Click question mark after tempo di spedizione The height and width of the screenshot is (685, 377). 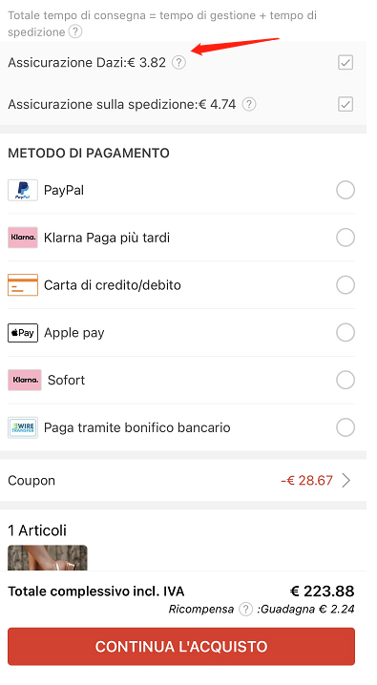coord(75,31)
